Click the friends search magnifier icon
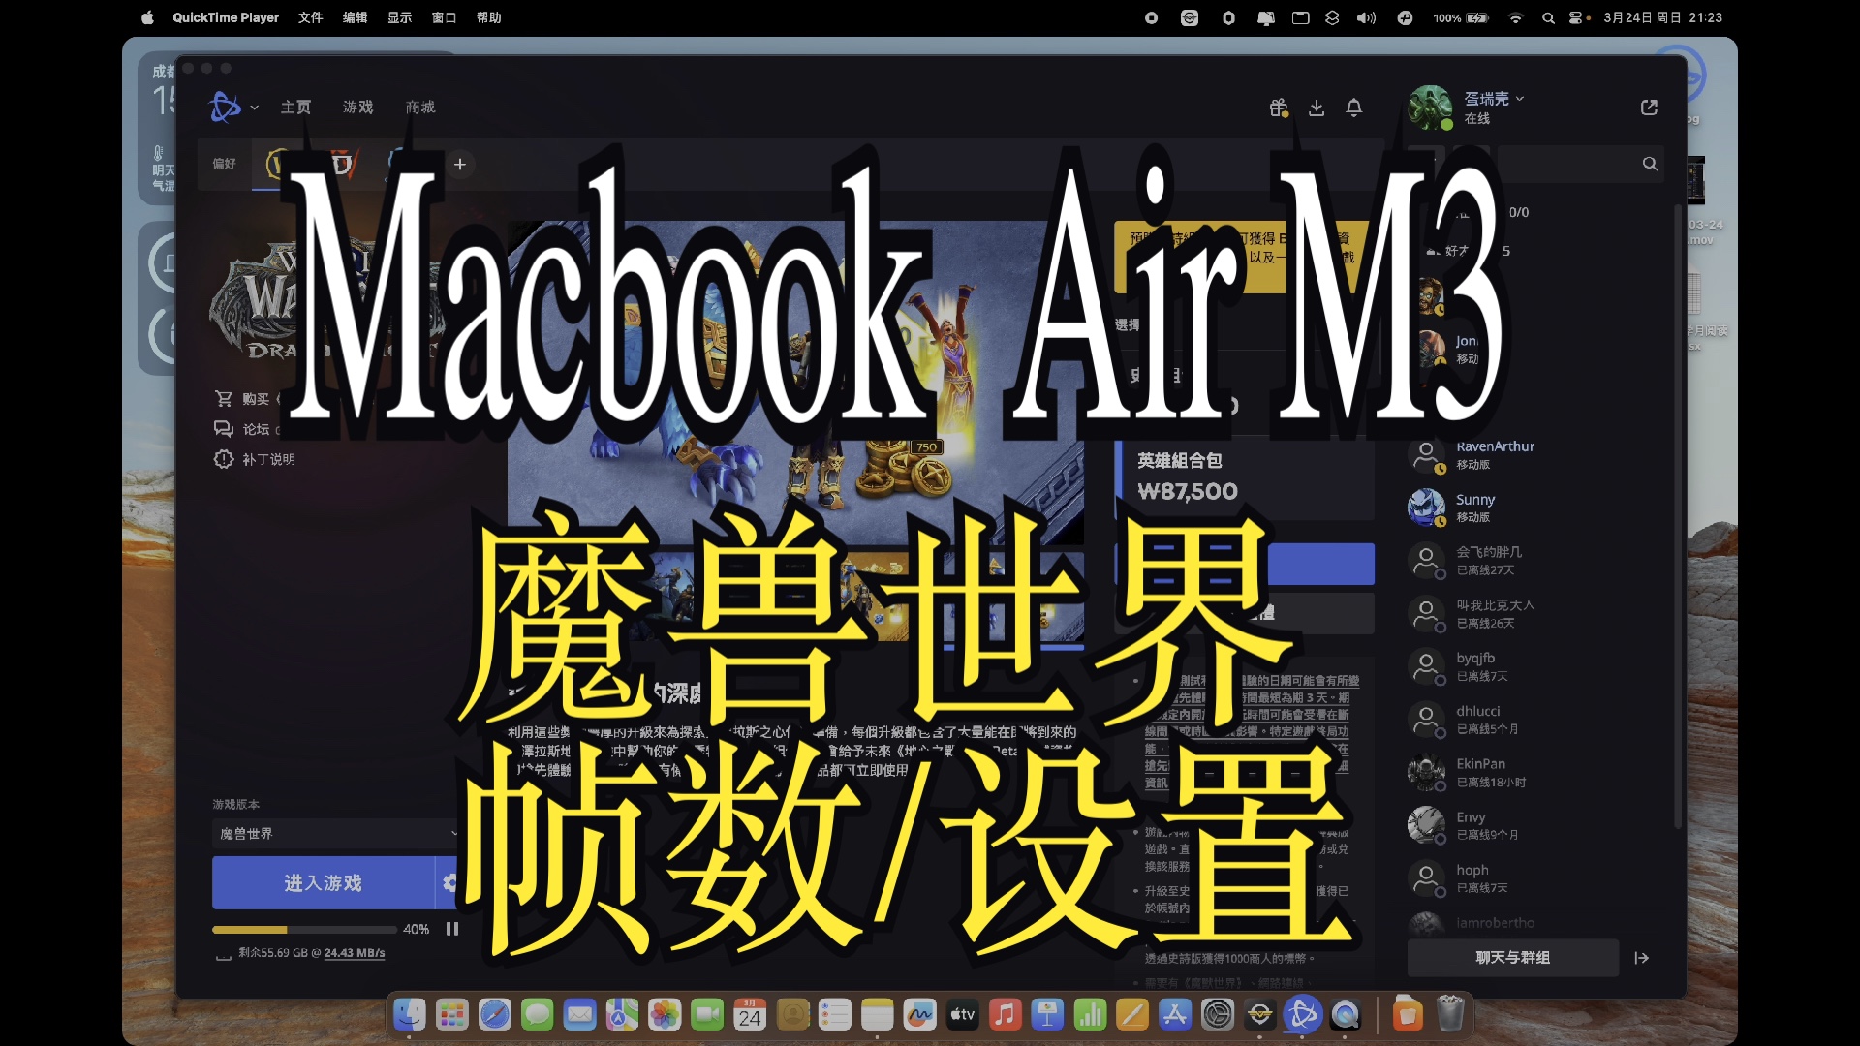The image size is (1860, 1046). pos(1650,164)
